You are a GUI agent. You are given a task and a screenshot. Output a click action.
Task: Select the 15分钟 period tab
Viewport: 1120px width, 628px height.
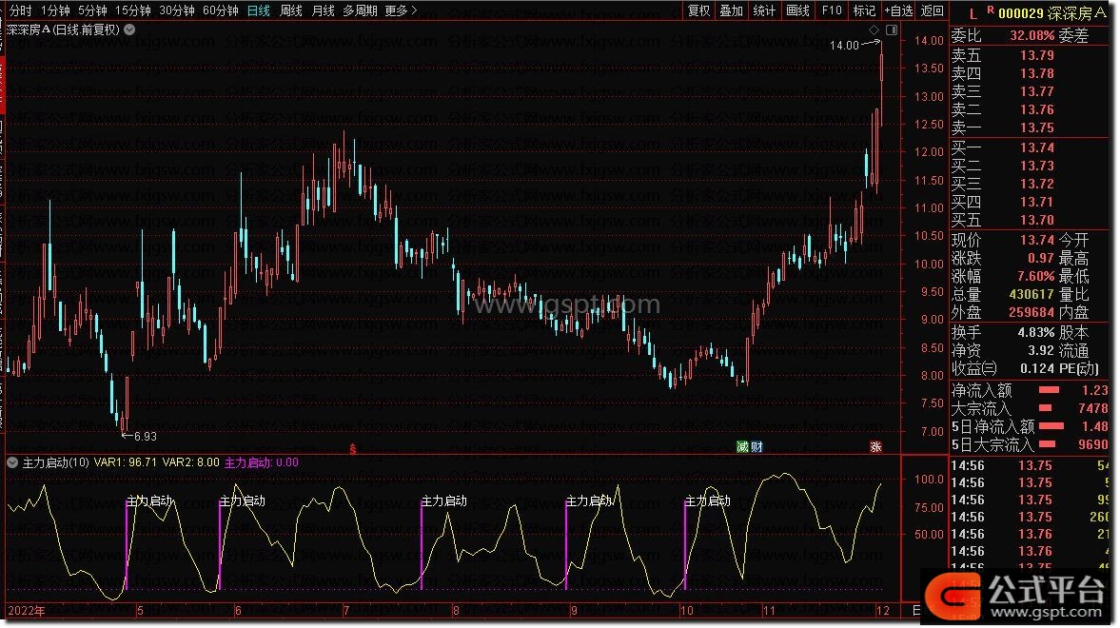[133, 10]
